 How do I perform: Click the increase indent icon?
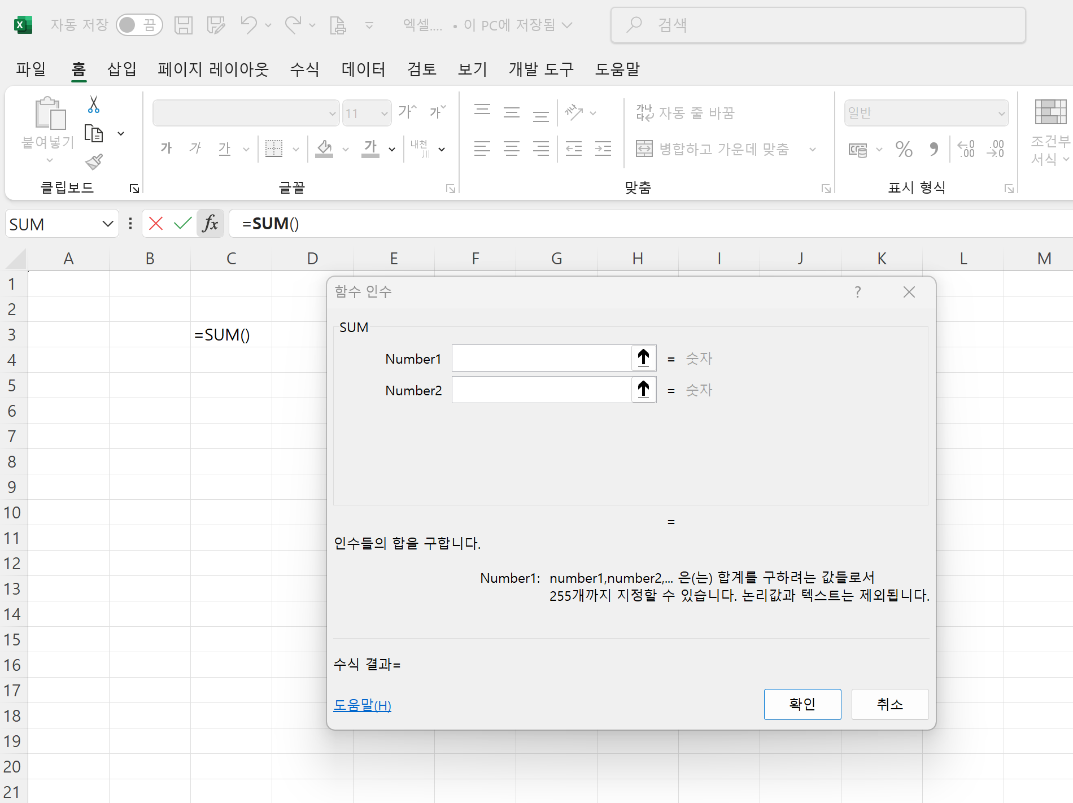(x=603, y=149)
